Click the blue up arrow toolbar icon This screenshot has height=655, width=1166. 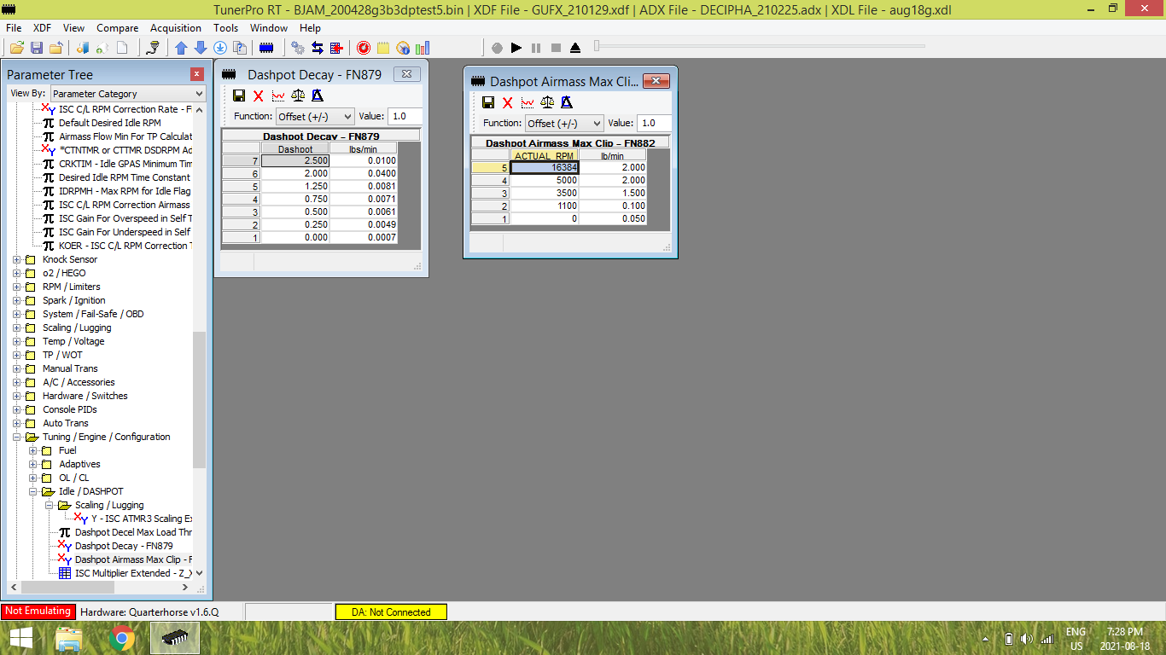click(182, 48)
